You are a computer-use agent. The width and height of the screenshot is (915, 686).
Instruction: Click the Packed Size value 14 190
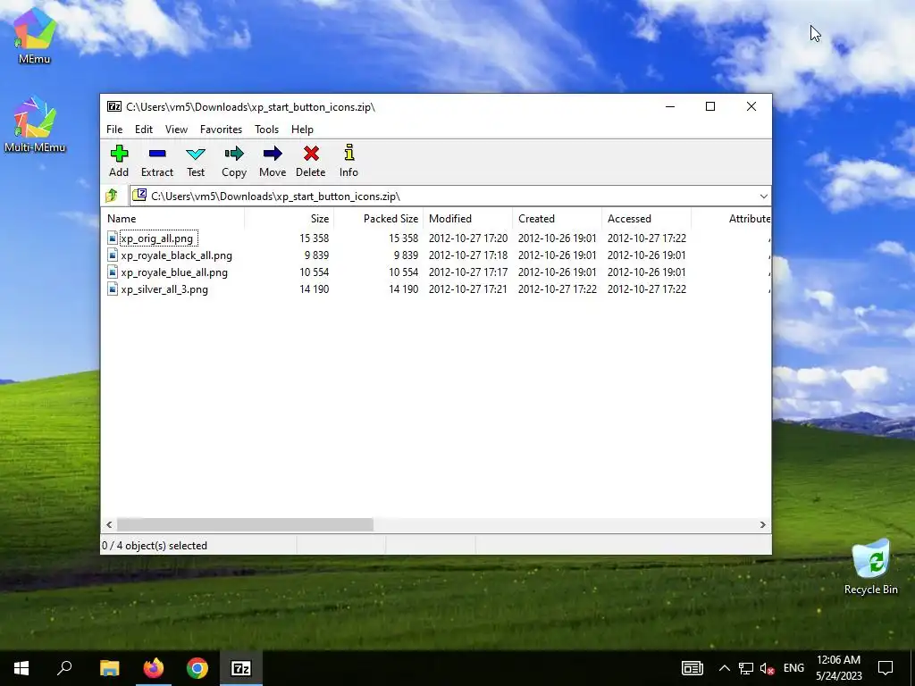(x=403, y=289)
